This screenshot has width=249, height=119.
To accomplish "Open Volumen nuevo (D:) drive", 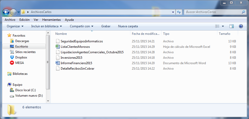I will pyautogui.click(x=29, y=96).
